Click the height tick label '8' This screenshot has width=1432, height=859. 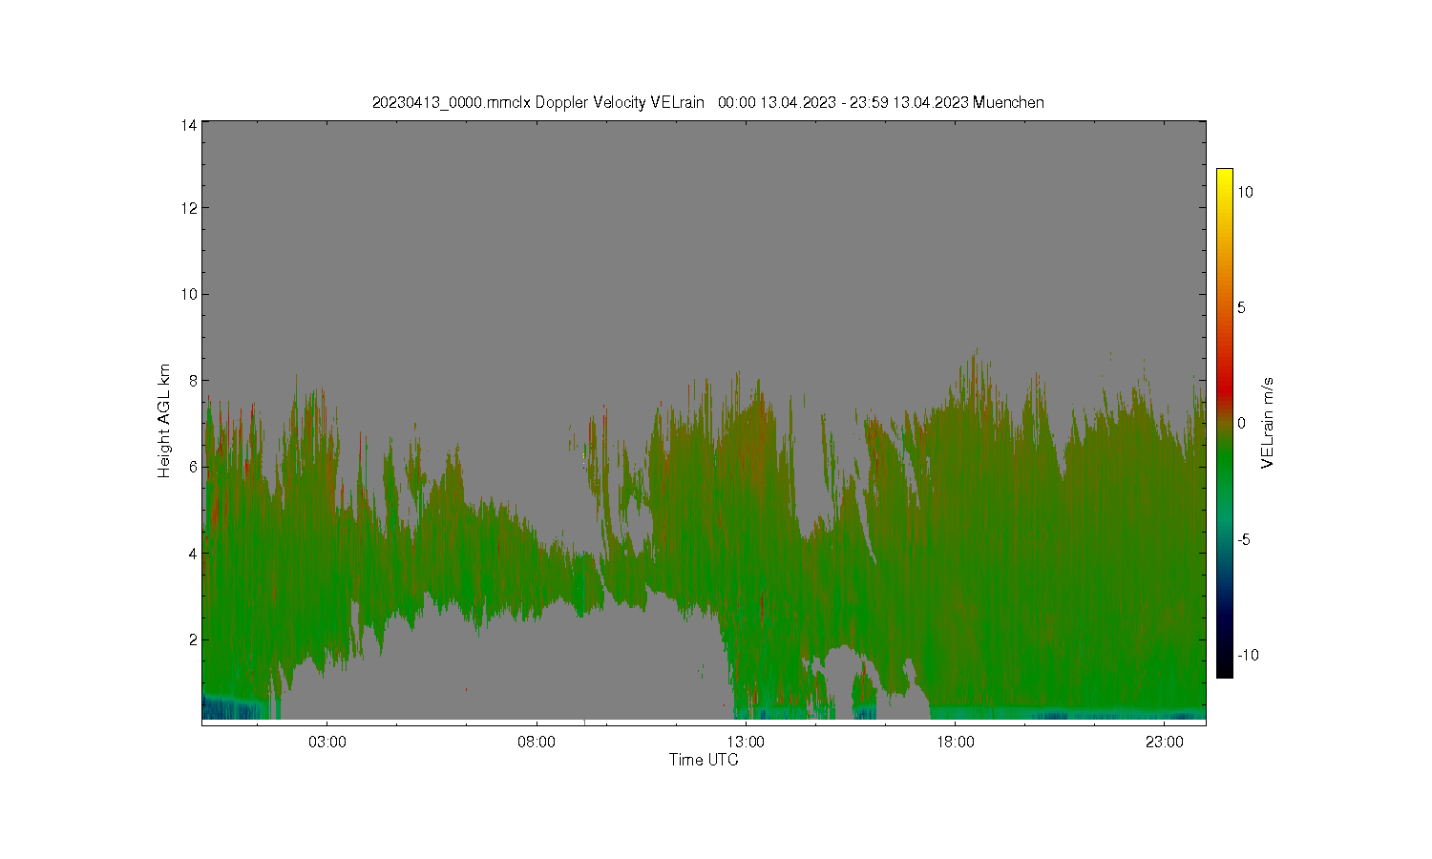coord(193,381)
